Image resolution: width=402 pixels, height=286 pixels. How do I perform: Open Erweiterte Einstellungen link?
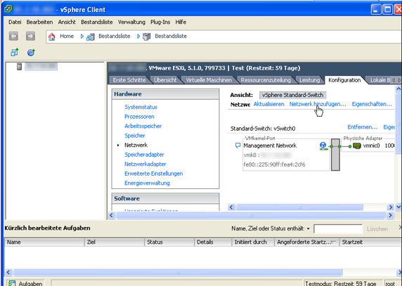(x=154, y=174)
